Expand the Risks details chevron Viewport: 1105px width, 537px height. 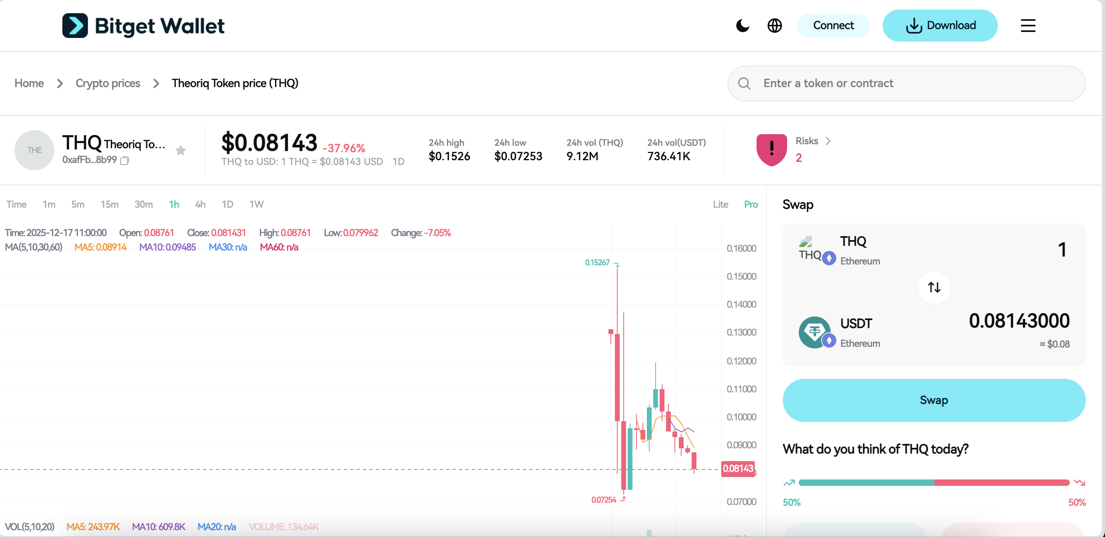(x=828, y=141)
